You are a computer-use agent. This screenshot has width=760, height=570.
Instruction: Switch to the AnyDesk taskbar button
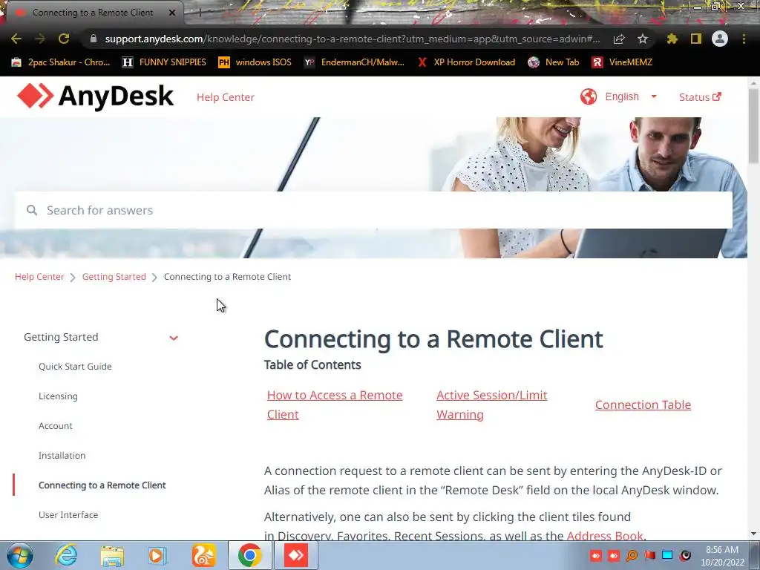pos(296,555)
